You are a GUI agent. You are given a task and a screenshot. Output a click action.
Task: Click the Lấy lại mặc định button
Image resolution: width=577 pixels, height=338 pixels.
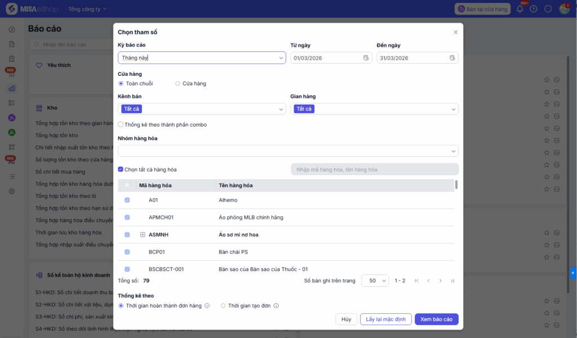point(385,319)
